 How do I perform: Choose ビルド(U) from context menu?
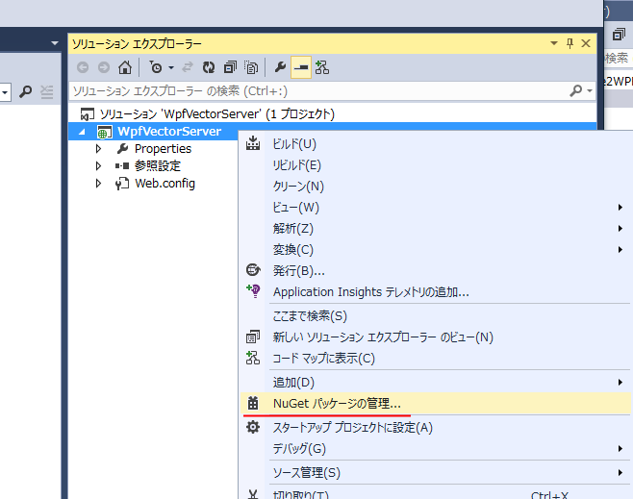coord(436,144)
